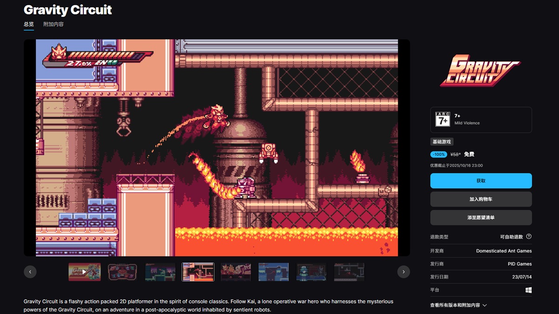Click the Gravity Circuit logo image
Screen dimensions: 559x314
(x=480, y=71)
